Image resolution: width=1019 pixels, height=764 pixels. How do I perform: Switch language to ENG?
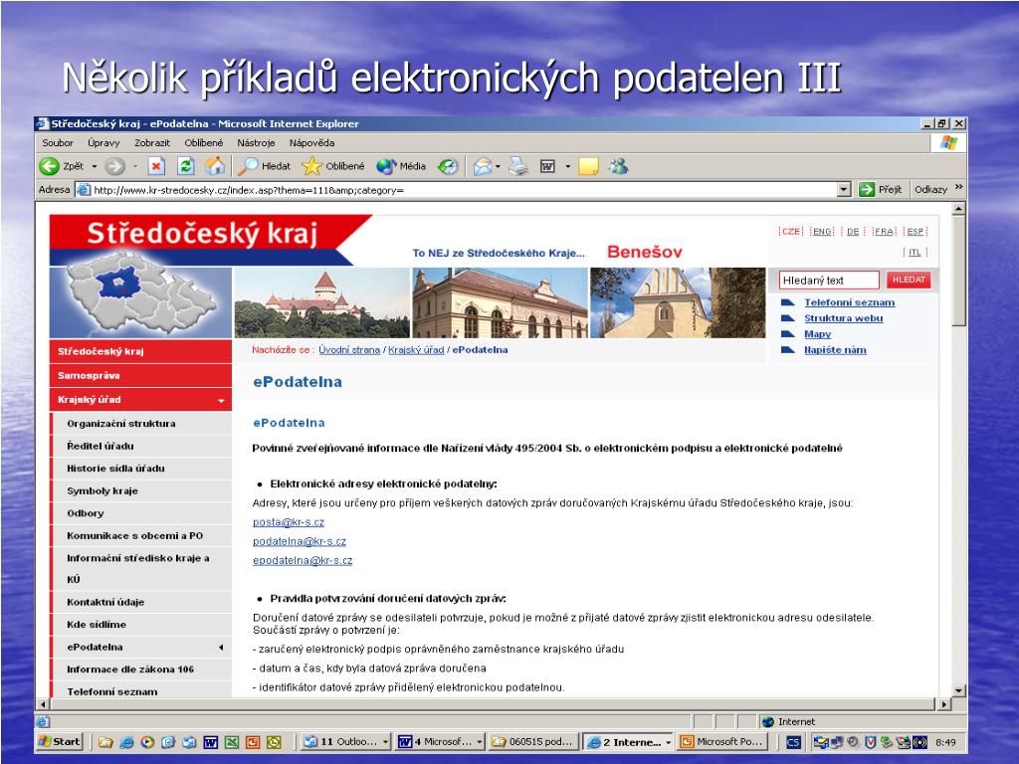tap(822, 231)
